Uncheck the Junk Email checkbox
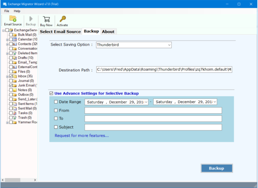Screen dimensions: 258x188 (11, 85)
